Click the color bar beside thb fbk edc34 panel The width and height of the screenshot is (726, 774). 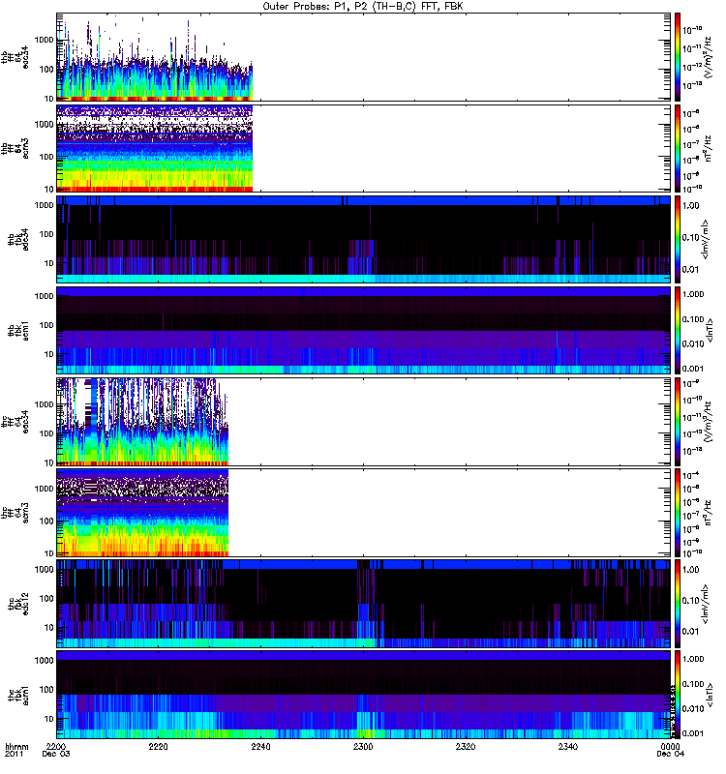tap(678, 239)
